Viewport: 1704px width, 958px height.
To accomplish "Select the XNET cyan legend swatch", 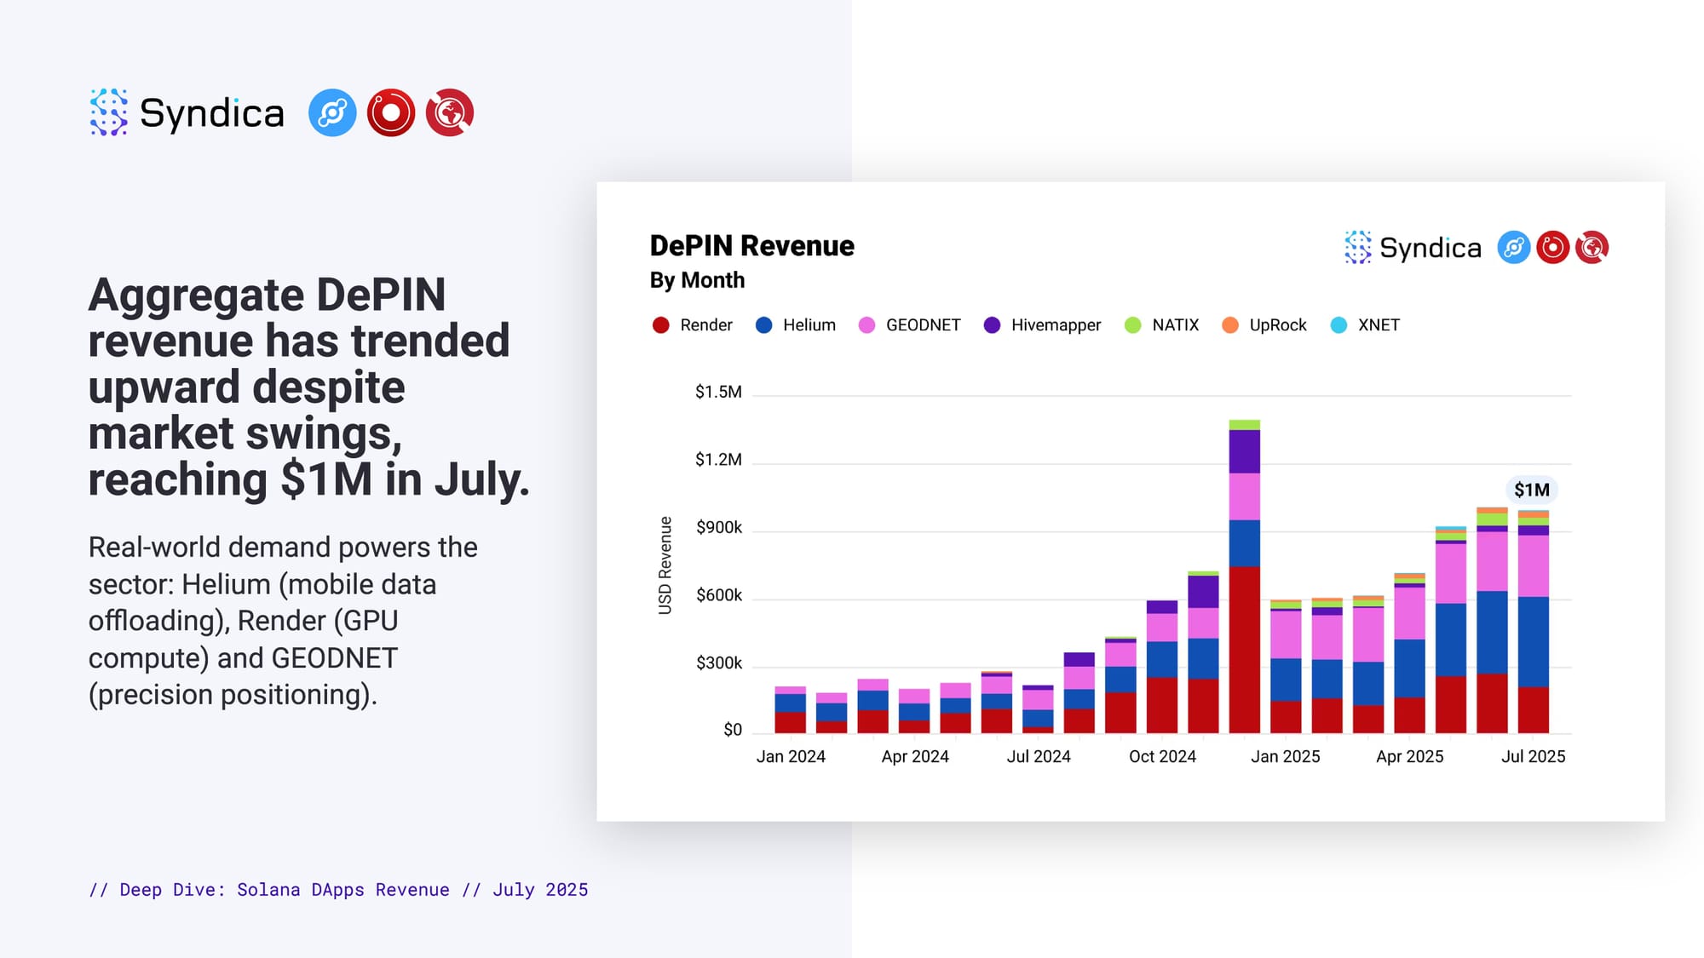I will [1338, 325].
